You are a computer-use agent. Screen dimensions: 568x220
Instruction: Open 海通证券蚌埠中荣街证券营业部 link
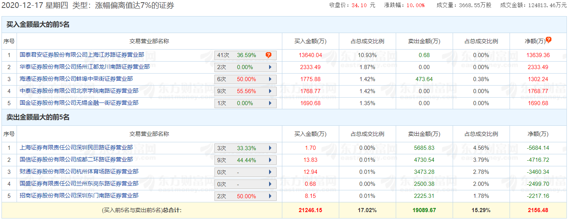[76, 79]
